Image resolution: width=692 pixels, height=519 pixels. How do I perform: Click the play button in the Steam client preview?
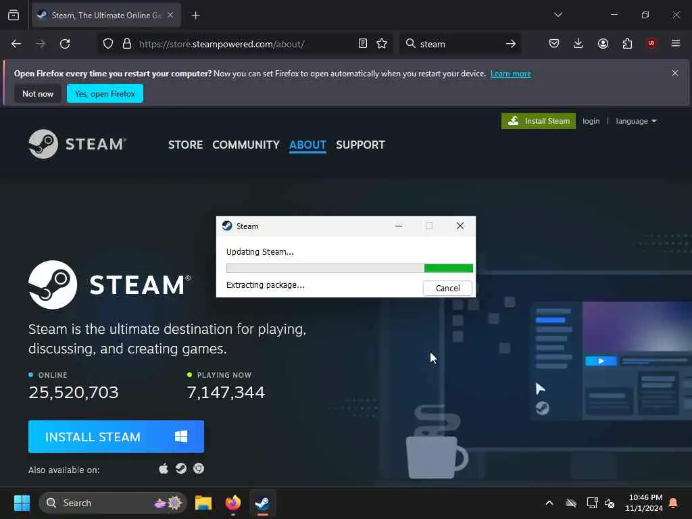(601, 361)
